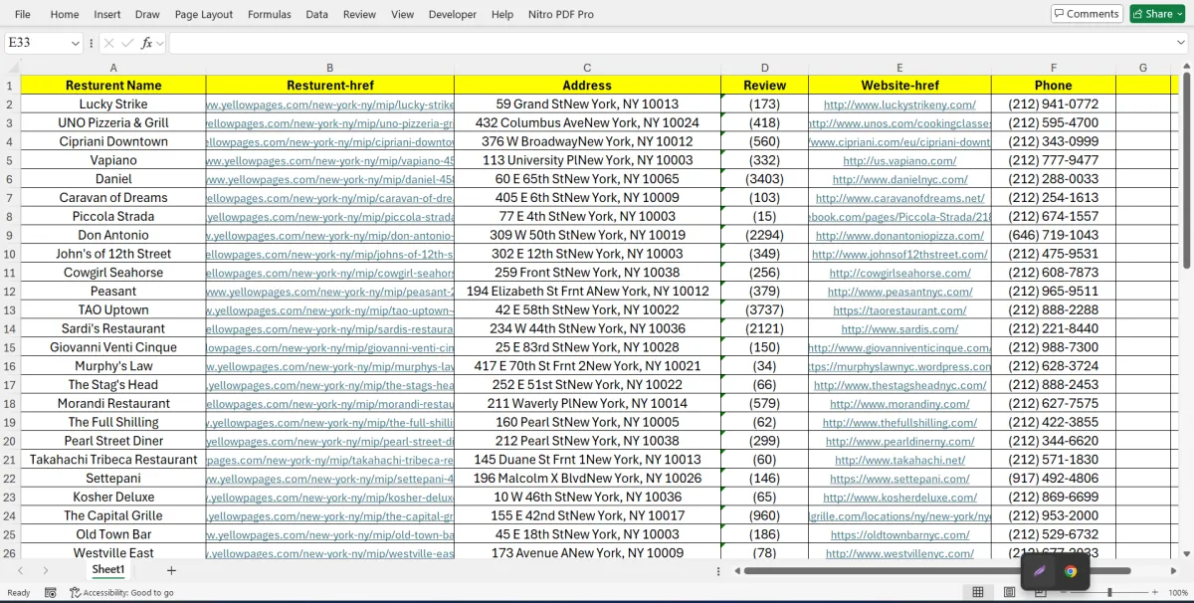Open the Data ribbon tab
The image size is (1194, 603).
(316, 14)
